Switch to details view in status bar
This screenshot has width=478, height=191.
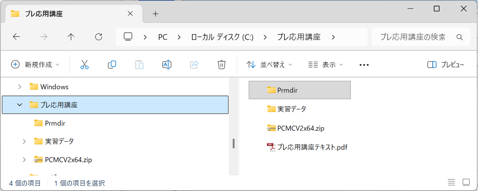pyautogui.click(x=452, y=182)
